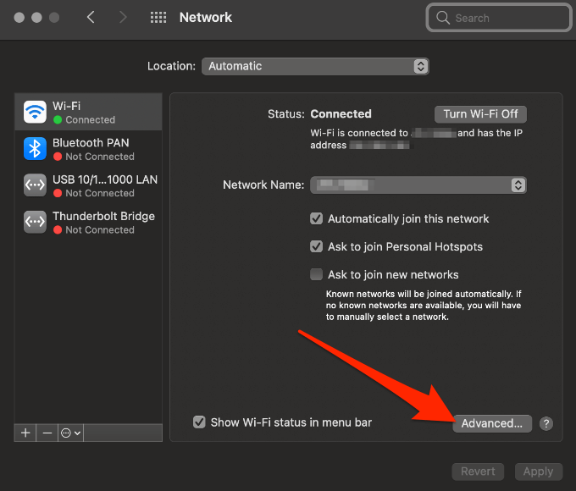The width and height of the screenshot is (576, 491).
Task: Click red status dot under Thunderbolt Bridge
Action: coord(58,230)
